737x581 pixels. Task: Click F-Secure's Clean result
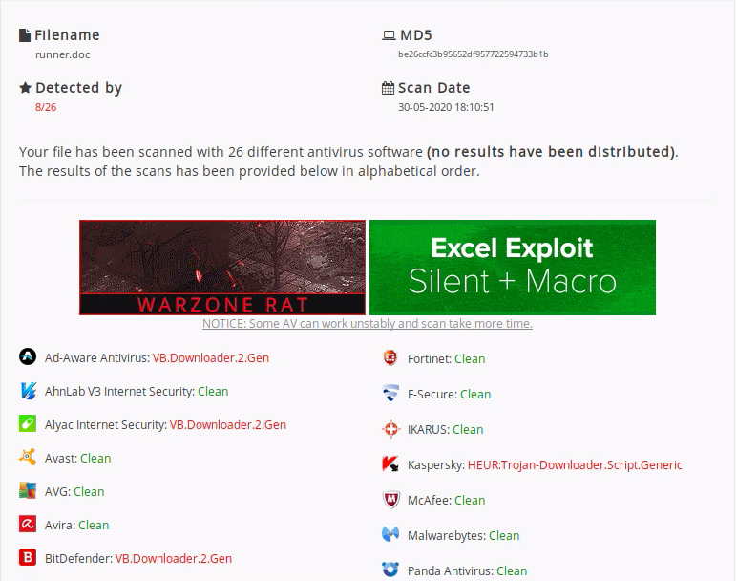pos(475,395)
